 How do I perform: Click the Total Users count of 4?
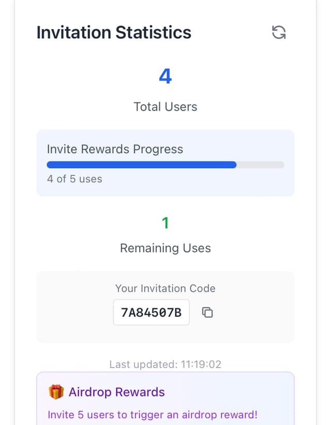[165, 76]
